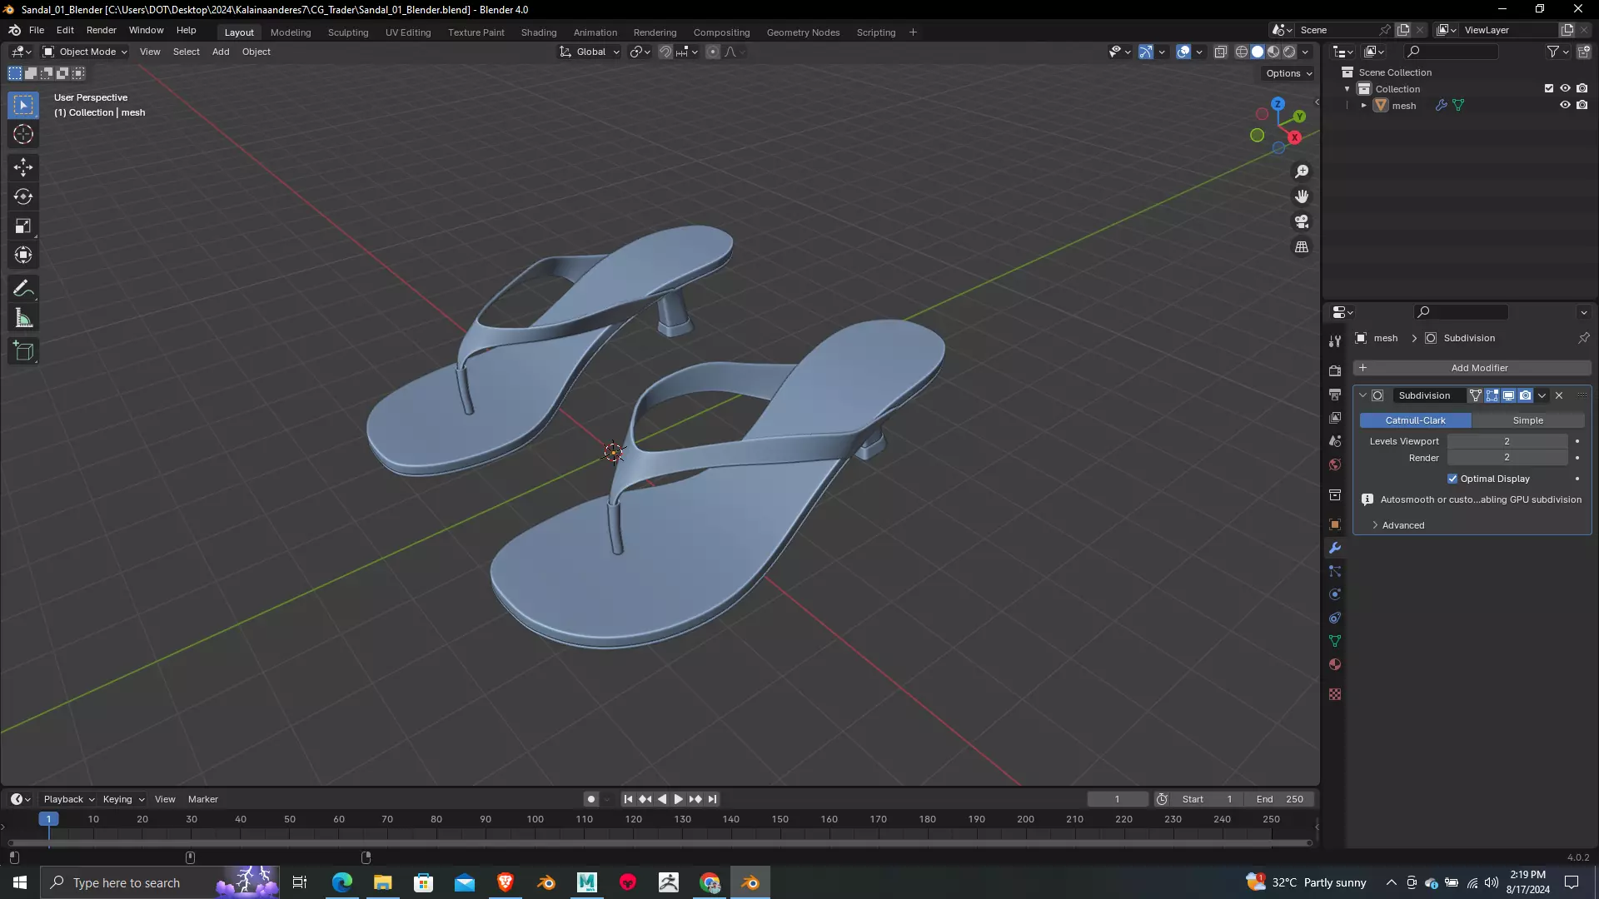Open the Render menu
Screen dimensions: 1599x899
pyautogui.click(x=101, y=30)
